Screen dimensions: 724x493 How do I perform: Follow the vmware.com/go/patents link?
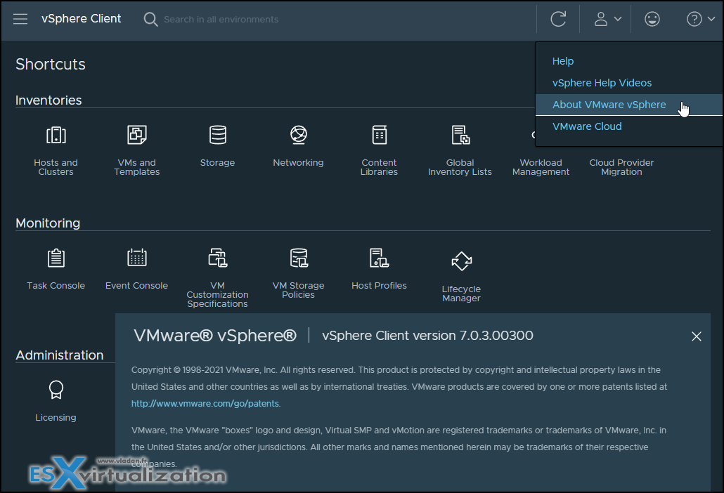205,404
